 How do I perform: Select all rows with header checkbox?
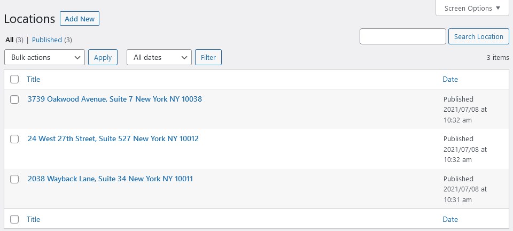click(x=14, y=79)
